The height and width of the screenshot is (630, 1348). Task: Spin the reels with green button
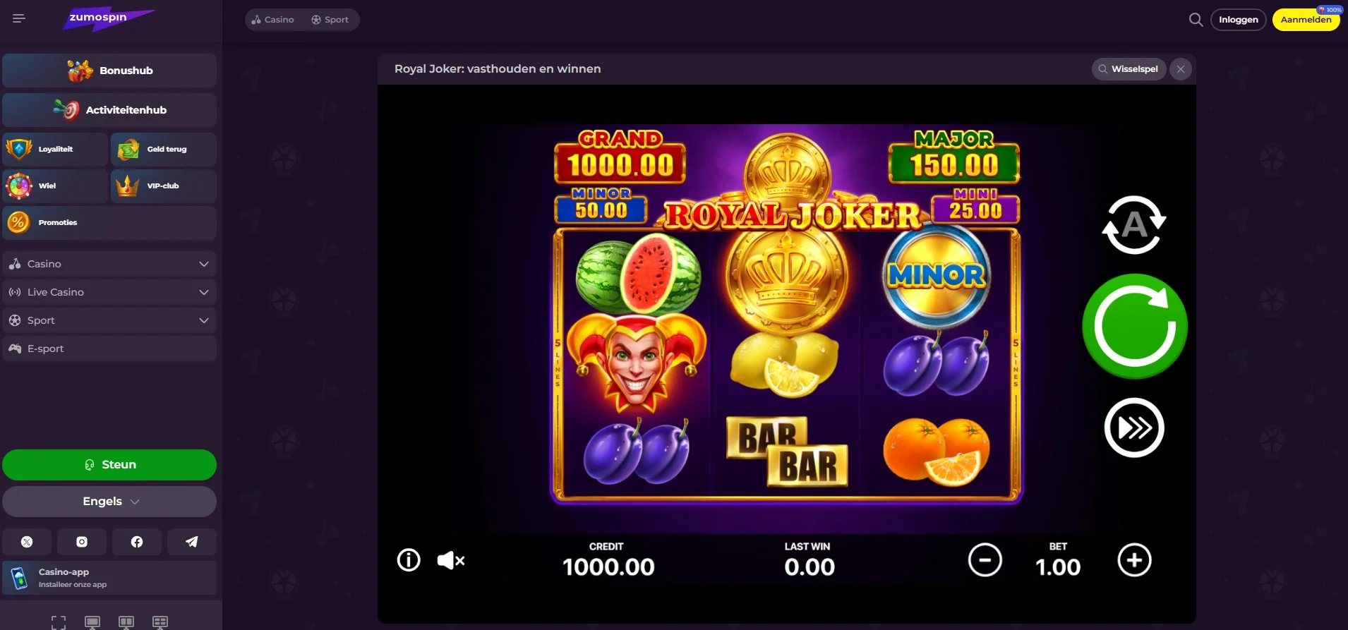[1135, 326]
